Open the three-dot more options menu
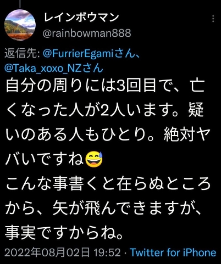This screenshot has width=221, height=264. click(213, 19)
